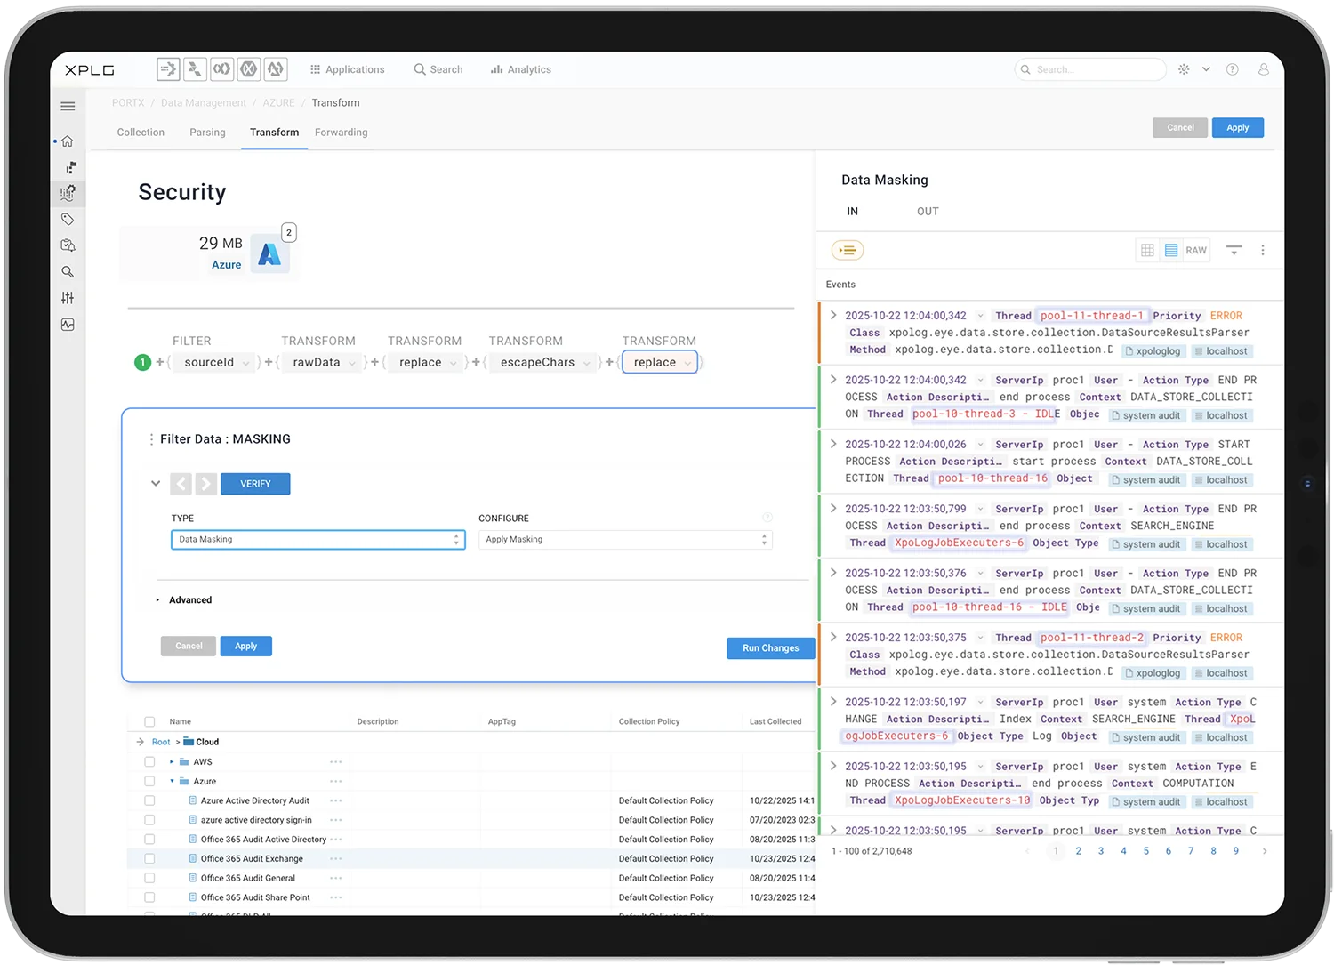The image size is (1334, 965).
Task: Click the Run Changes button
Action: pyautogui.click(x=771, y=648)
